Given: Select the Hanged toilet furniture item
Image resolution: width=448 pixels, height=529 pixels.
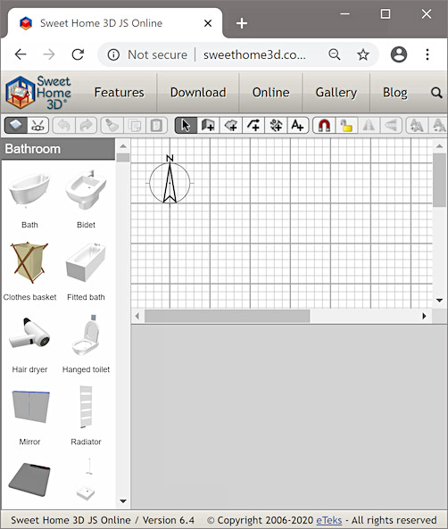Looking at the screenshot, I should (86, 343).
